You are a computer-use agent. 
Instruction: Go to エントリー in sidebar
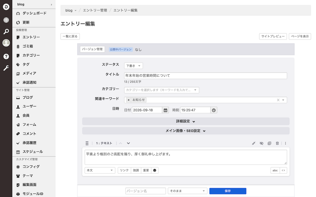34,37
